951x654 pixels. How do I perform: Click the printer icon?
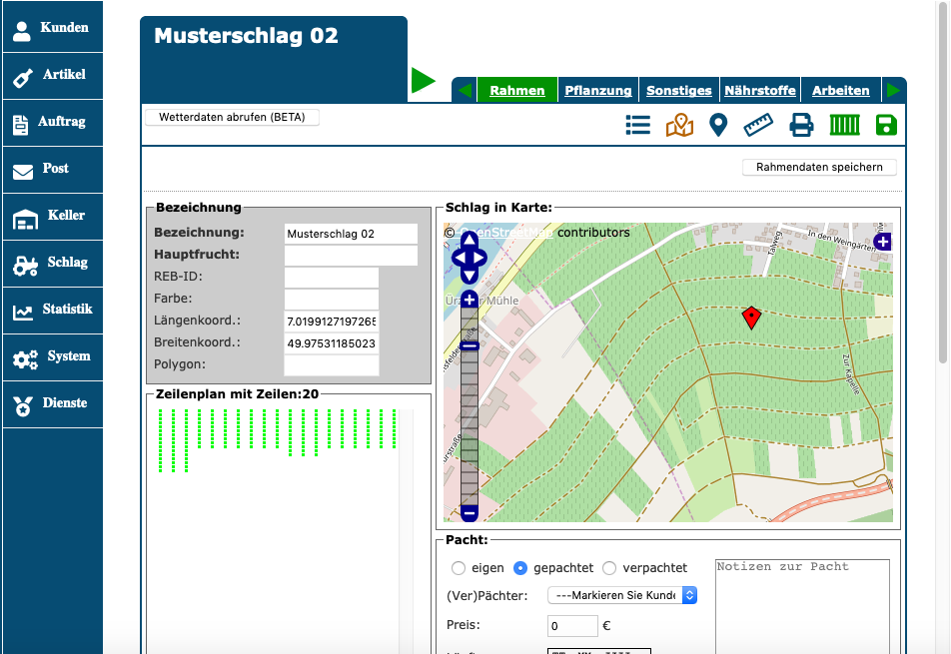pyautogui.click(x=801, y=125)
